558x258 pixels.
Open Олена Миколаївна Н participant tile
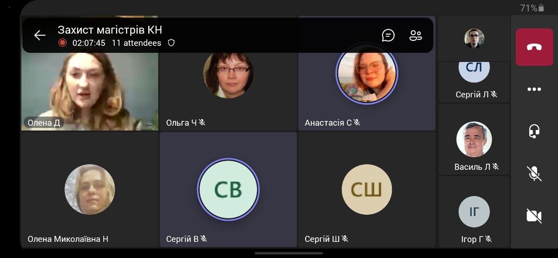click(90, 189)
